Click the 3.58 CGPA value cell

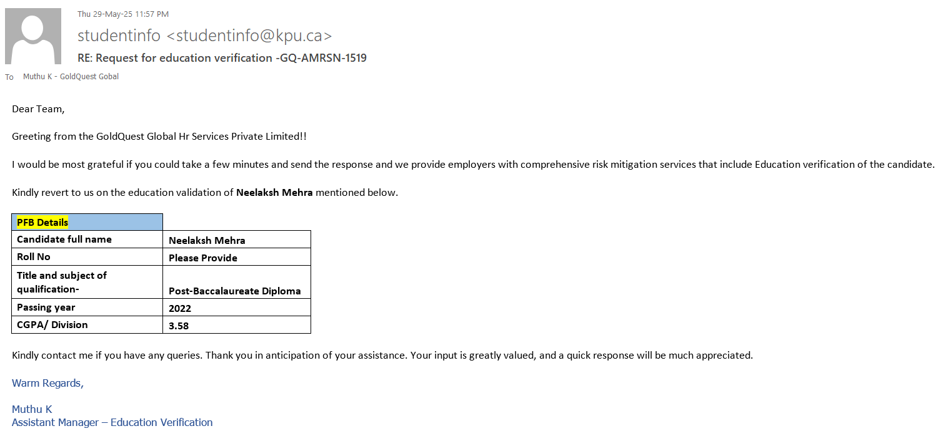coord(179,326)
